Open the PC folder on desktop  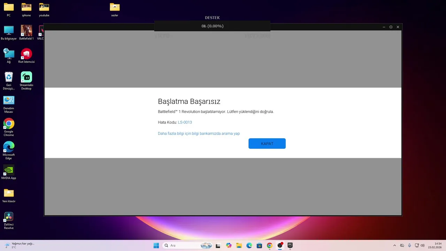9,10
